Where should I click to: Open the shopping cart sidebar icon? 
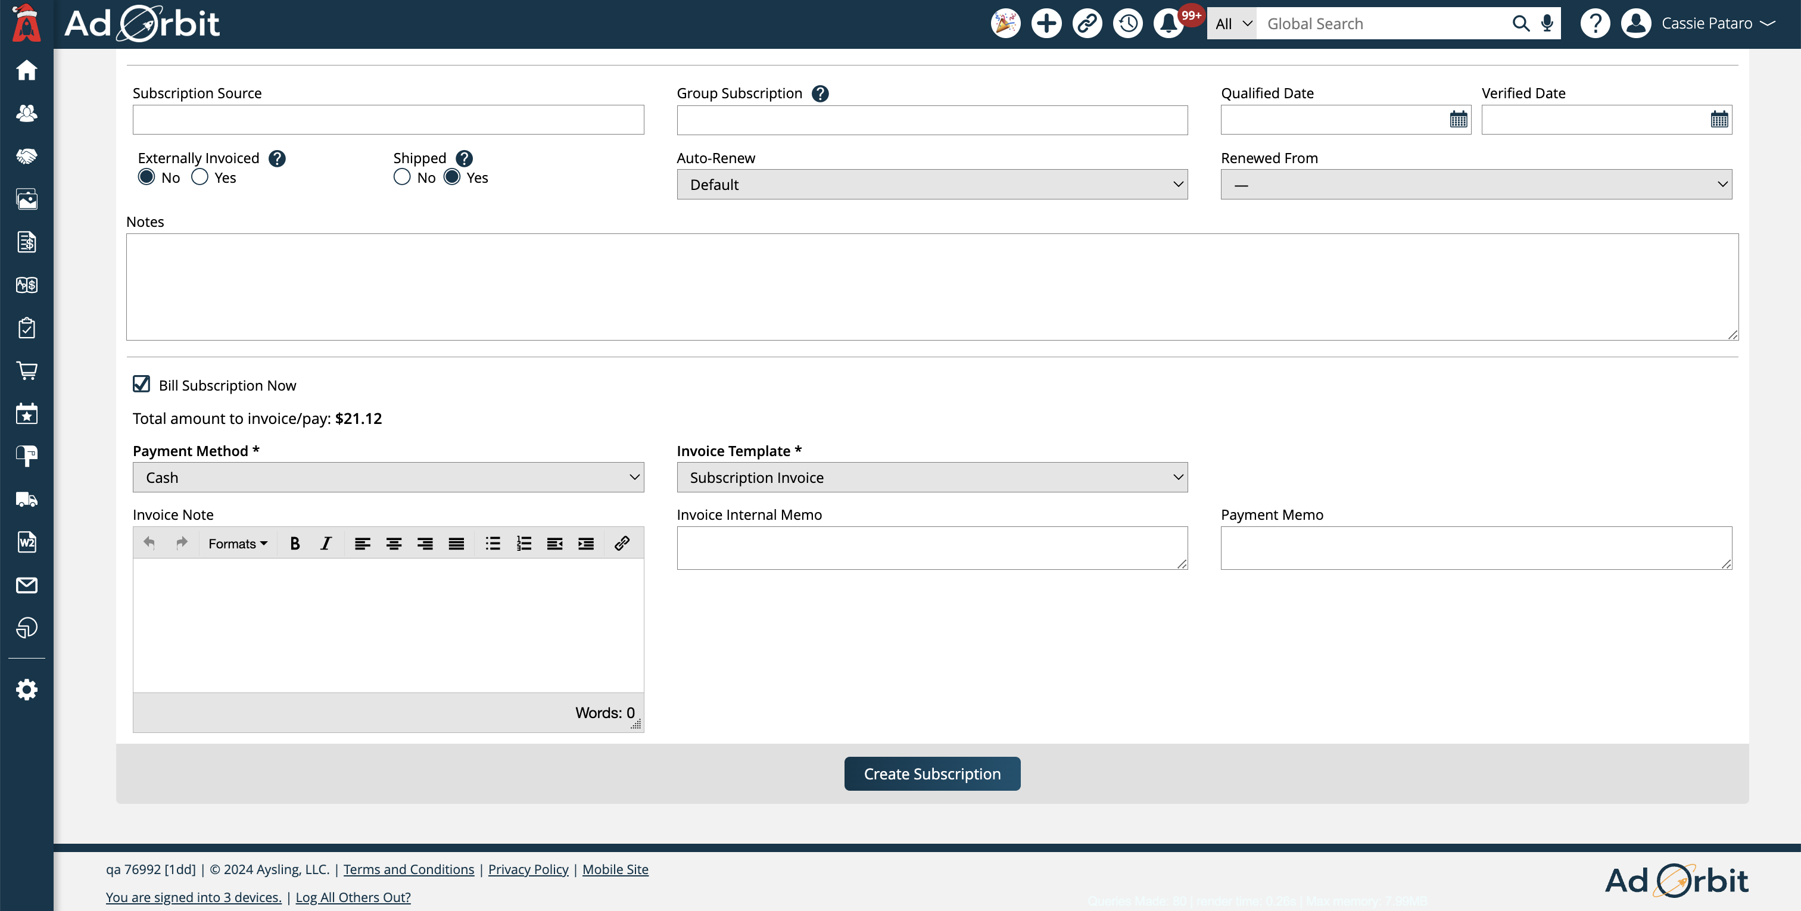click(x=27, y=370)
